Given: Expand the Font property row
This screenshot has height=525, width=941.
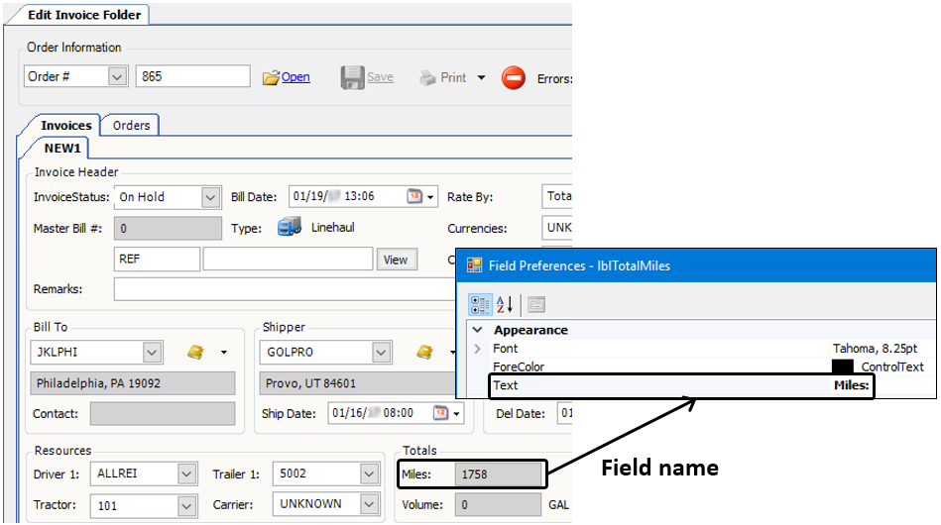Looking at the screenshot, I should (x=478, y=349).
